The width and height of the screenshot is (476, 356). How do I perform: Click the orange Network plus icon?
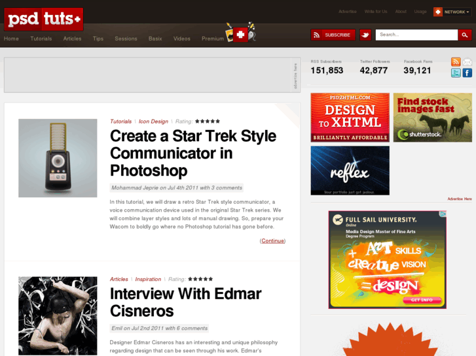438,12
